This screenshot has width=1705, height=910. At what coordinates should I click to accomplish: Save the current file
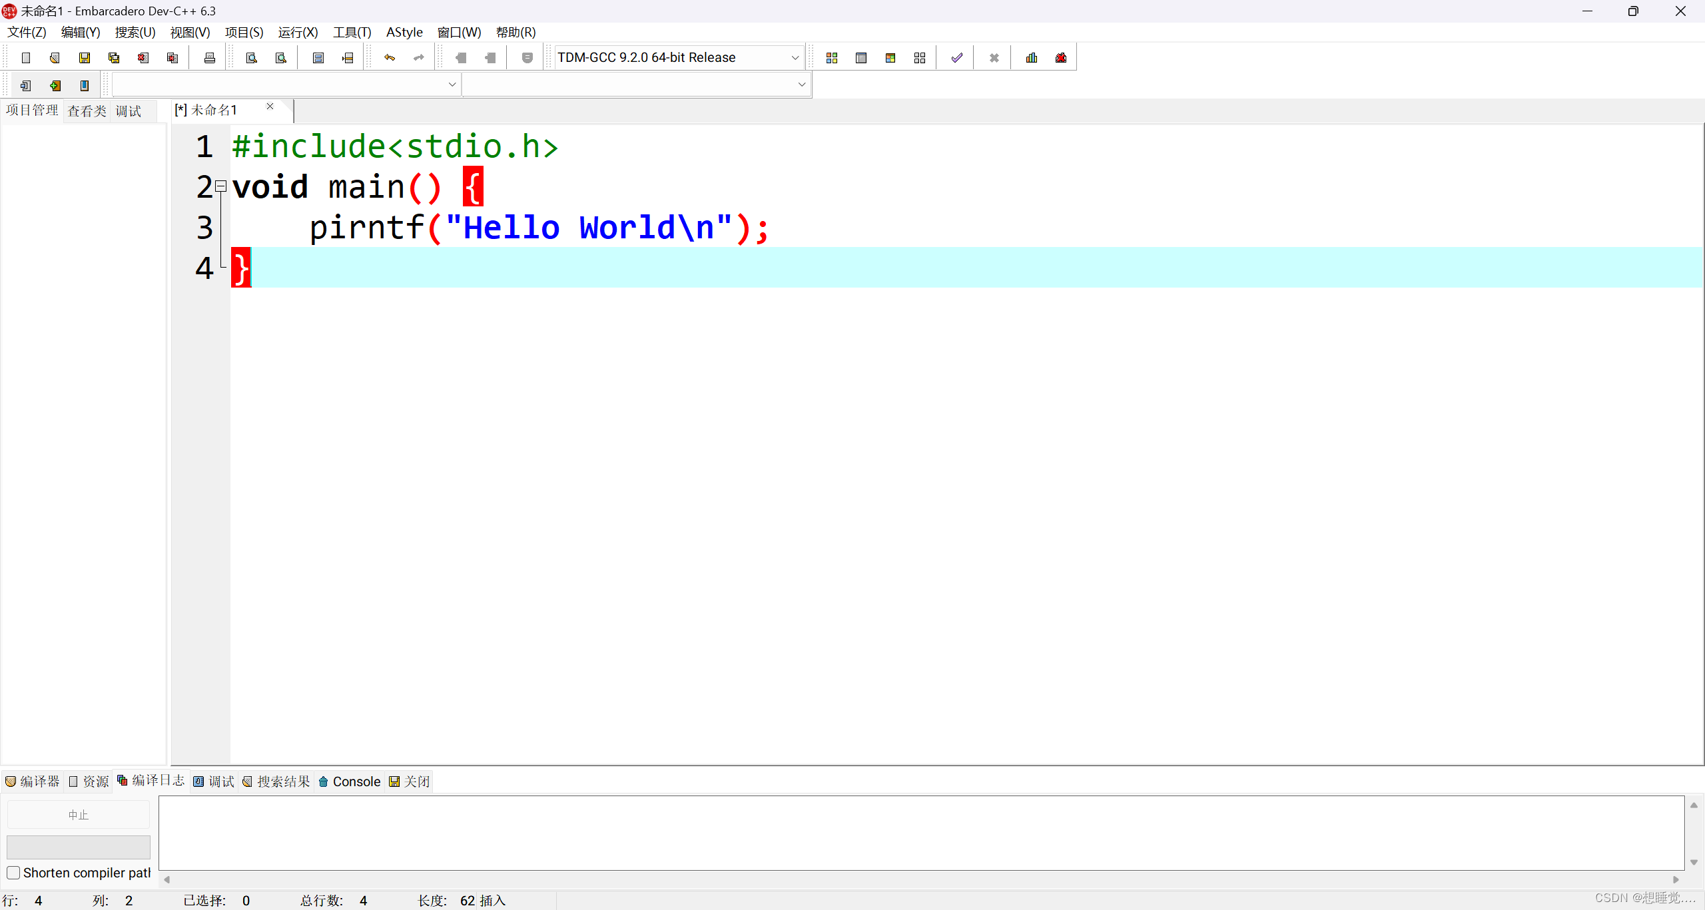(84, 57)
